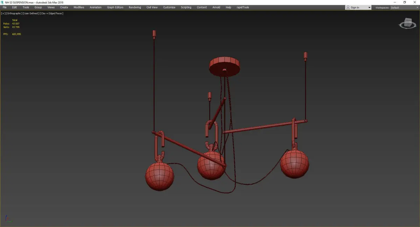Minimize the 3ds Max window
Viewport: 420px width, 227px height.
395,2
